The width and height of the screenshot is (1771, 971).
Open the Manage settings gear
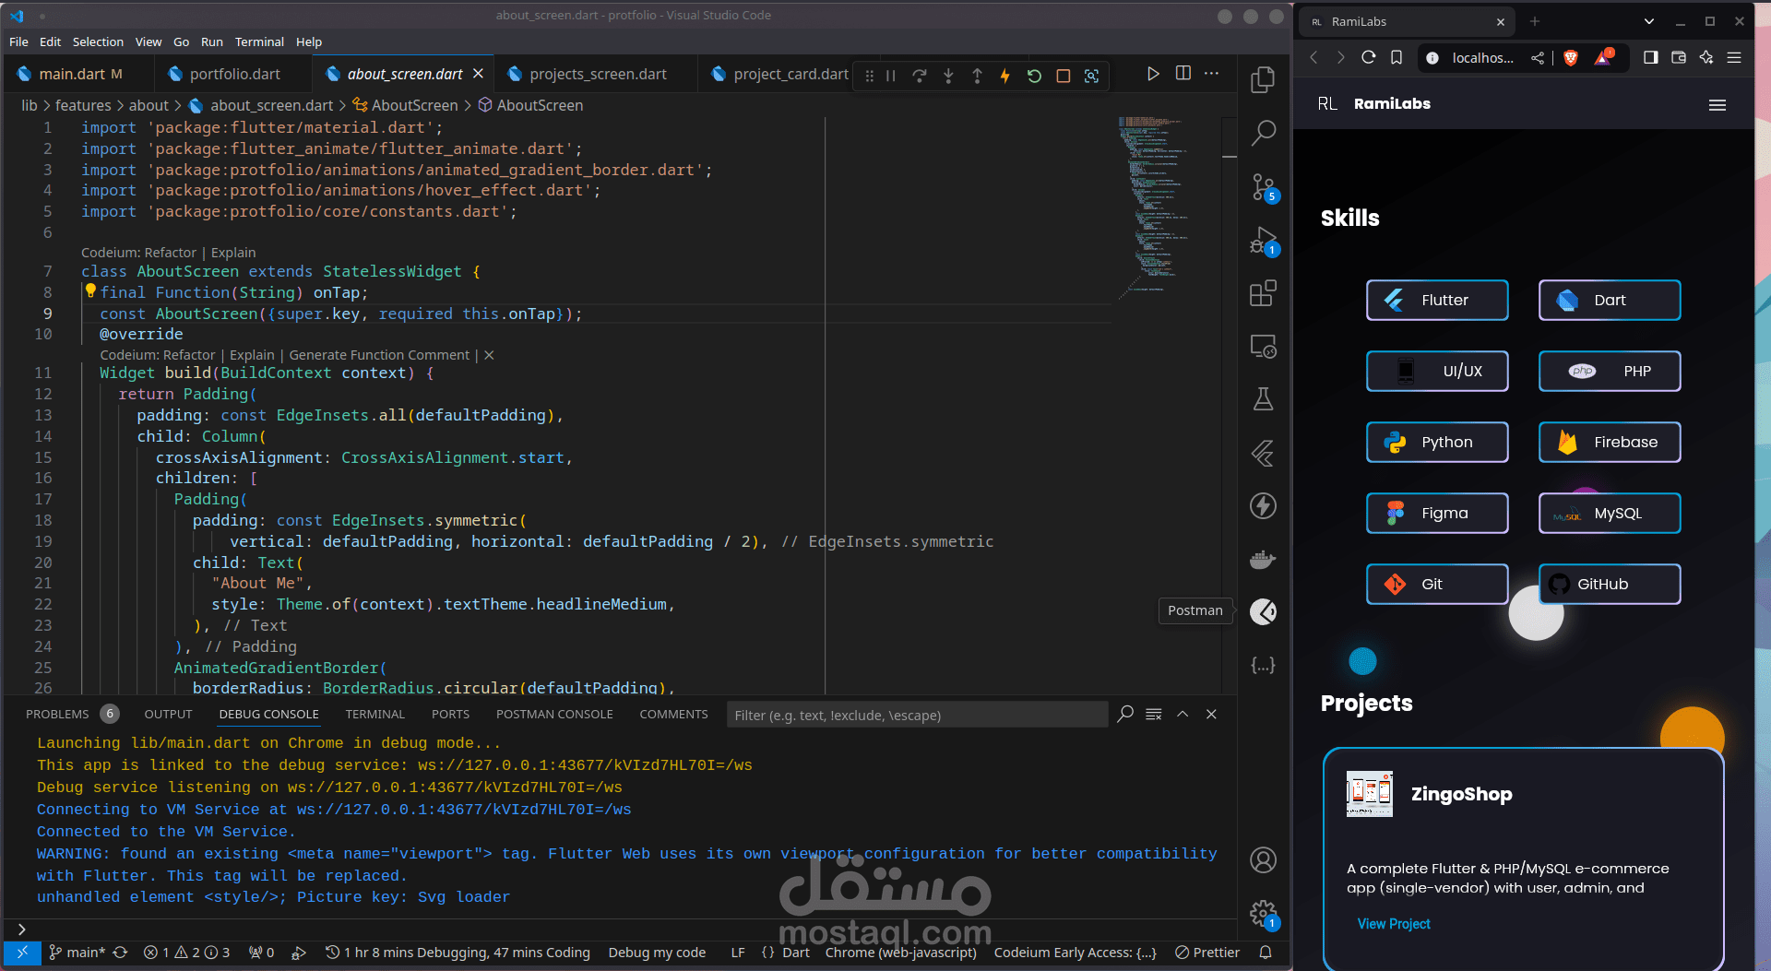pos(1263,914)
